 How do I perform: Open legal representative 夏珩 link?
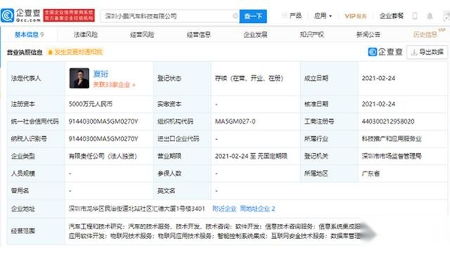coord(101,74)
